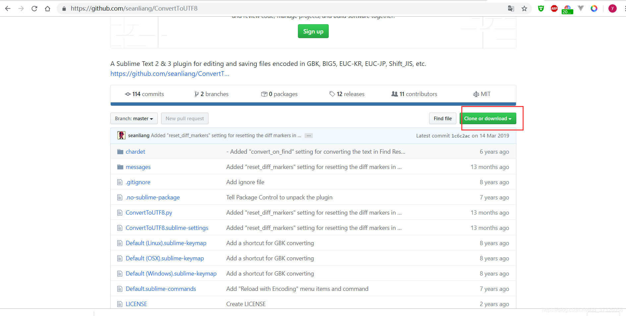Screen dimensions: 626x316
Task: Click the padlock site info icon
Action: tap(64, 9)
